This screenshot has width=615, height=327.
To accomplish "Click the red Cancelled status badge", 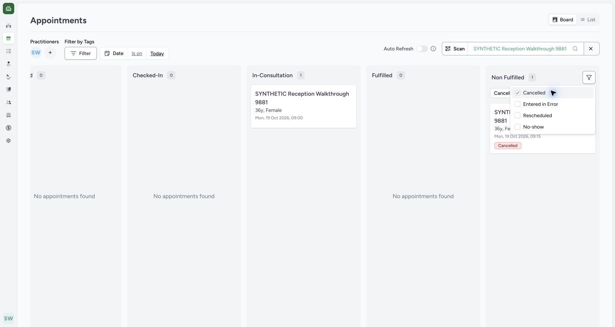I will point(508,146).
